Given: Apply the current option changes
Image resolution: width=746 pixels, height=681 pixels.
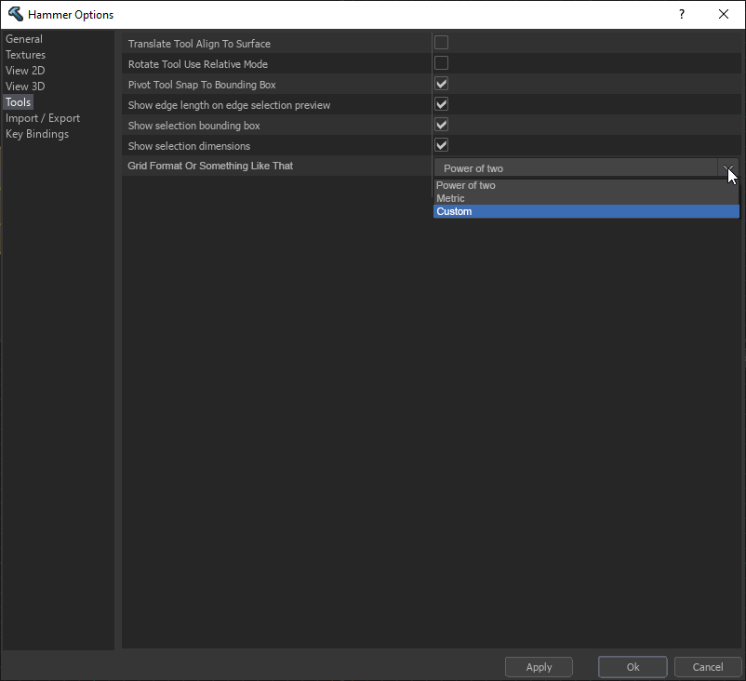Looking at the screenshot, I should pos(539,666).
